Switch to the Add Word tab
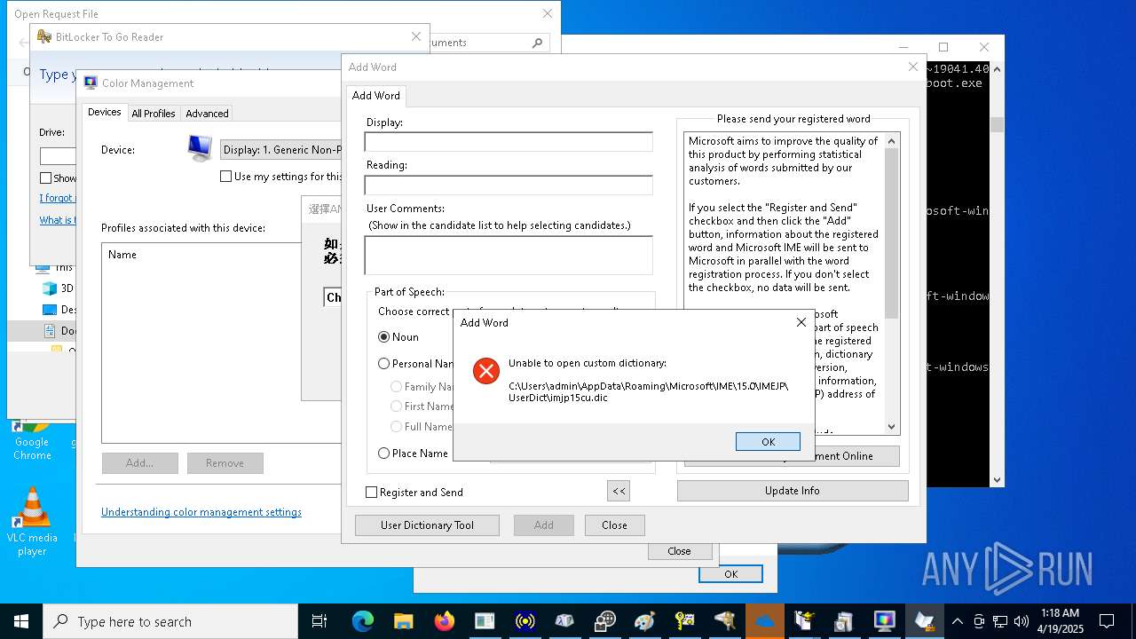Image resolution: width=1136 pixels, height=639 pixels. (x=376, y=96)
